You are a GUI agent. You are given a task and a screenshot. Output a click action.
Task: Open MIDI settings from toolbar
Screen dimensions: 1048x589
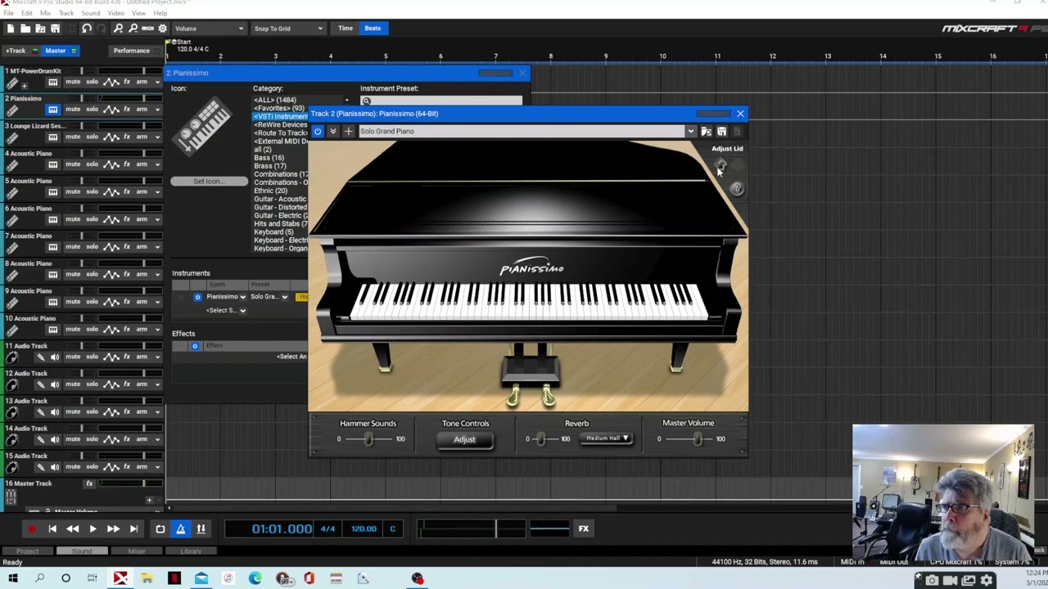(148, 29)
